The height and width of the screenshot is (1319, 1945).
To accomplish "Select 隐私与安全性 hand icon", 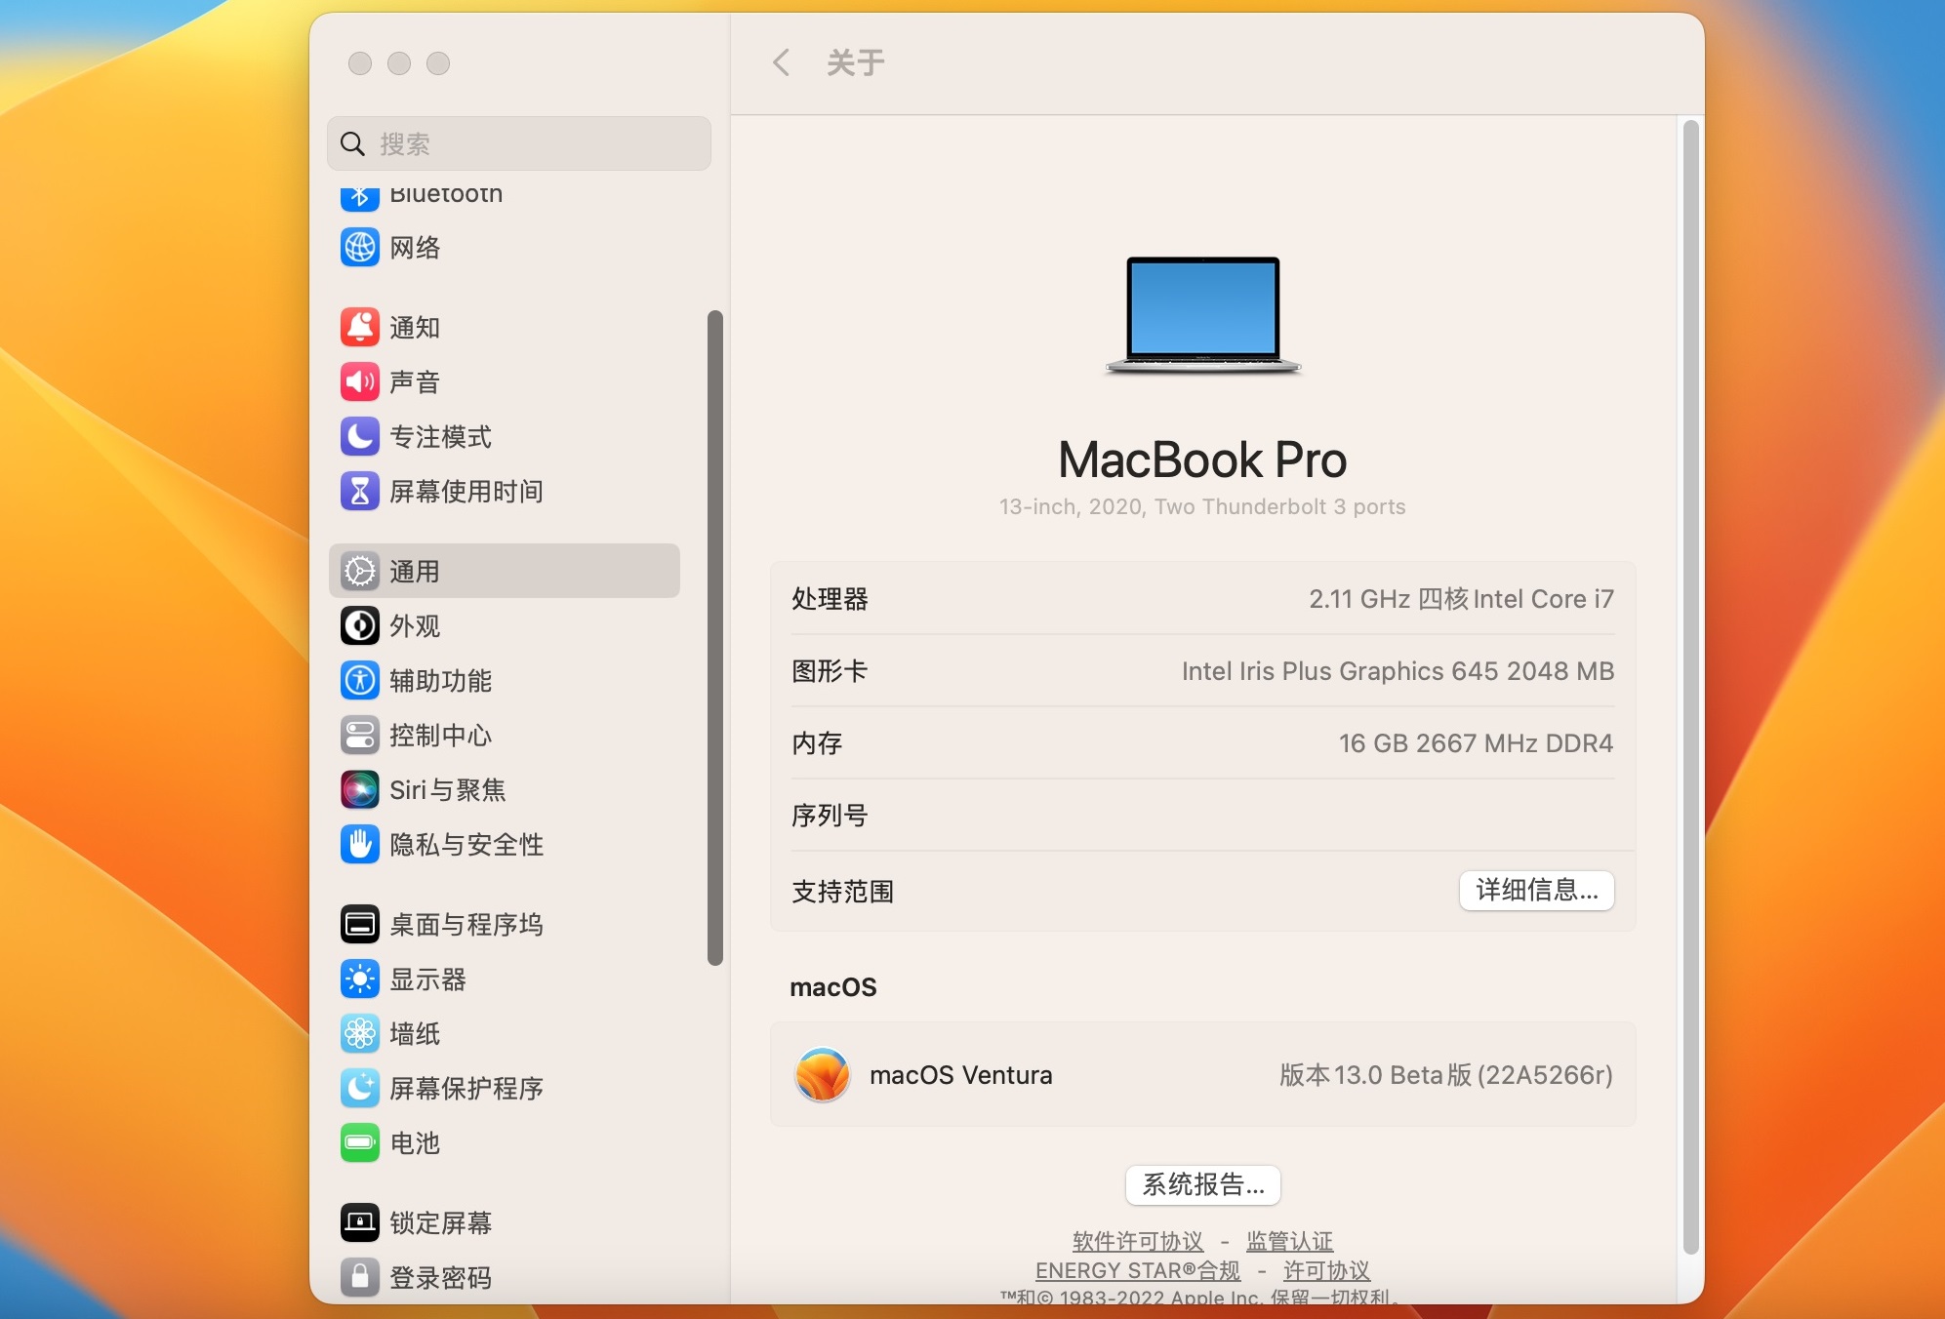I will [x=359, y=844].
